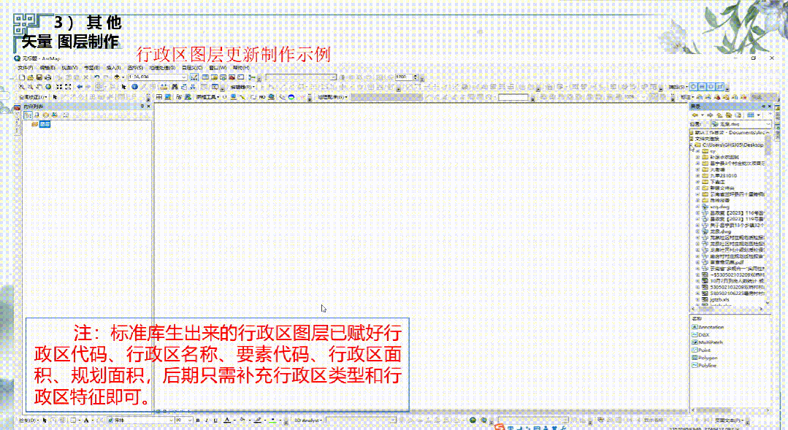Toggle Italic text formatting
The width and height of the screenshot is (788, 430).
[x=207, y=421]
